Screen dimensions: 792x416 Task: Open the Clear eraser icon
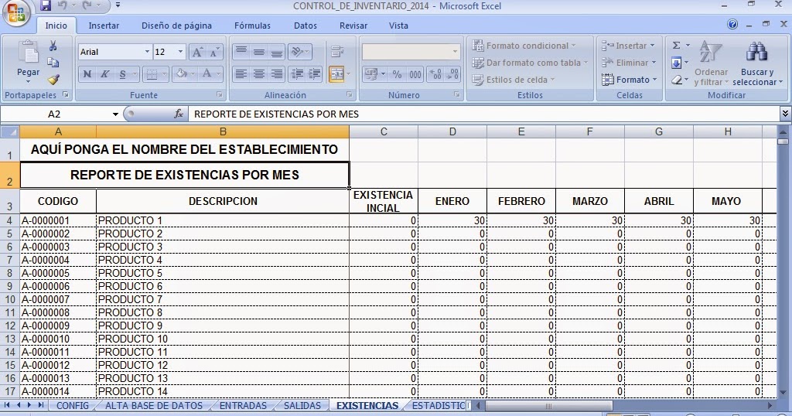point(676,80)
